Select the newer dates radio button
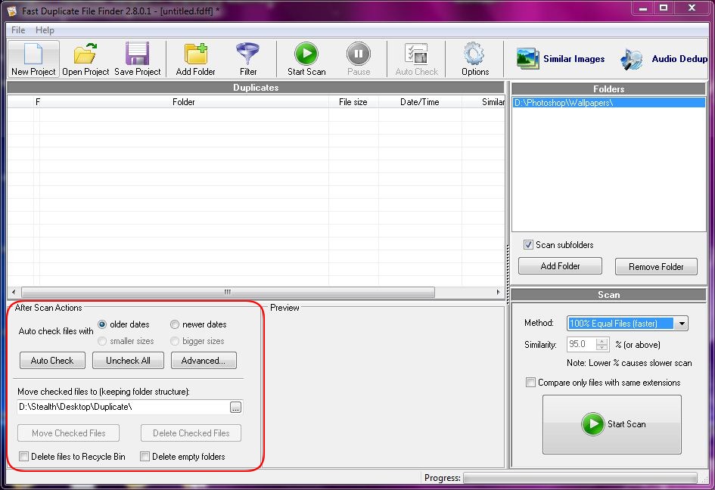715x490 pixels. coord(175,324)
